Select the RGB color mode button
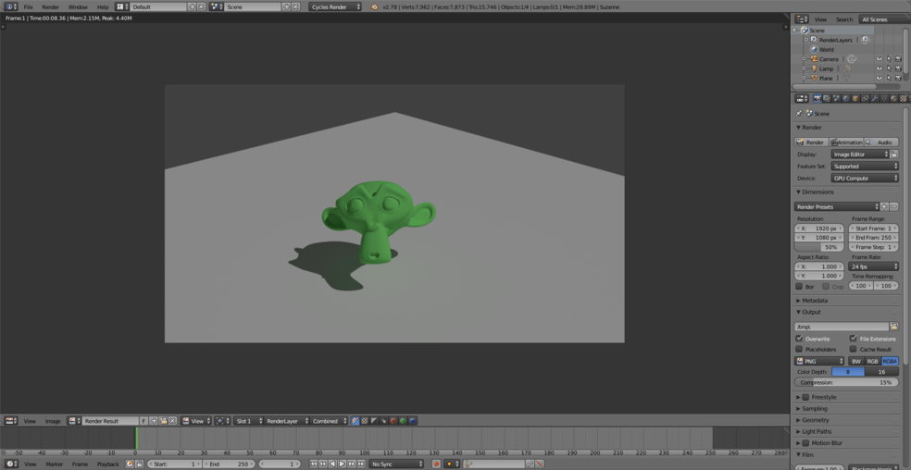Screen dimensions: 911x470 (872, 361)
